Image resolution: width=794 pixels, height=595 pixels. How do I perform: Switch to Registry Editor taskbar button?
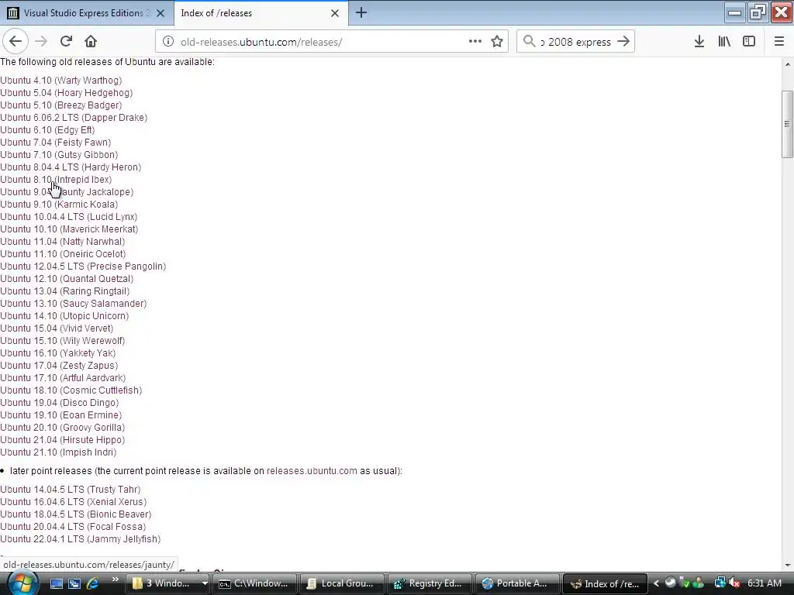point(430,583)
